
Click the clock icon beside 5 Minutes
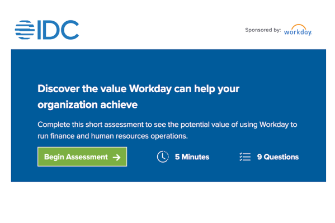163,156
